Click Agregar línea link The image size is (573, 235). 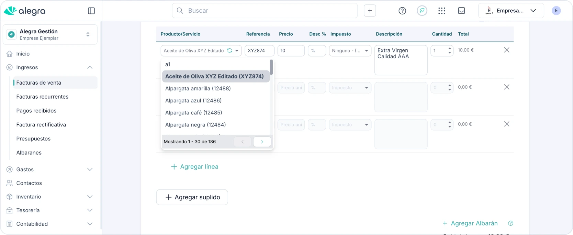point(195,167)
